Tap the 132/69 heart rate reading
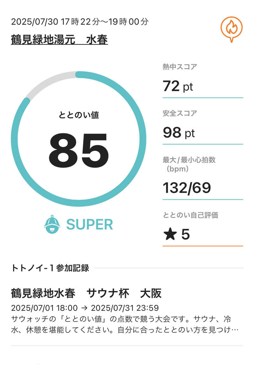The width and height of the screenshot is (254, 365). point(187,188)
